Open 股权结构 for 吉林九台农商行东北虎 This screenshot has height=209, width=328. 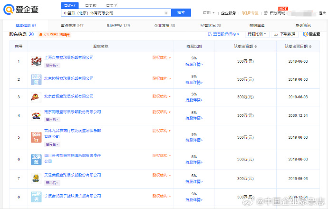[162, 131]
